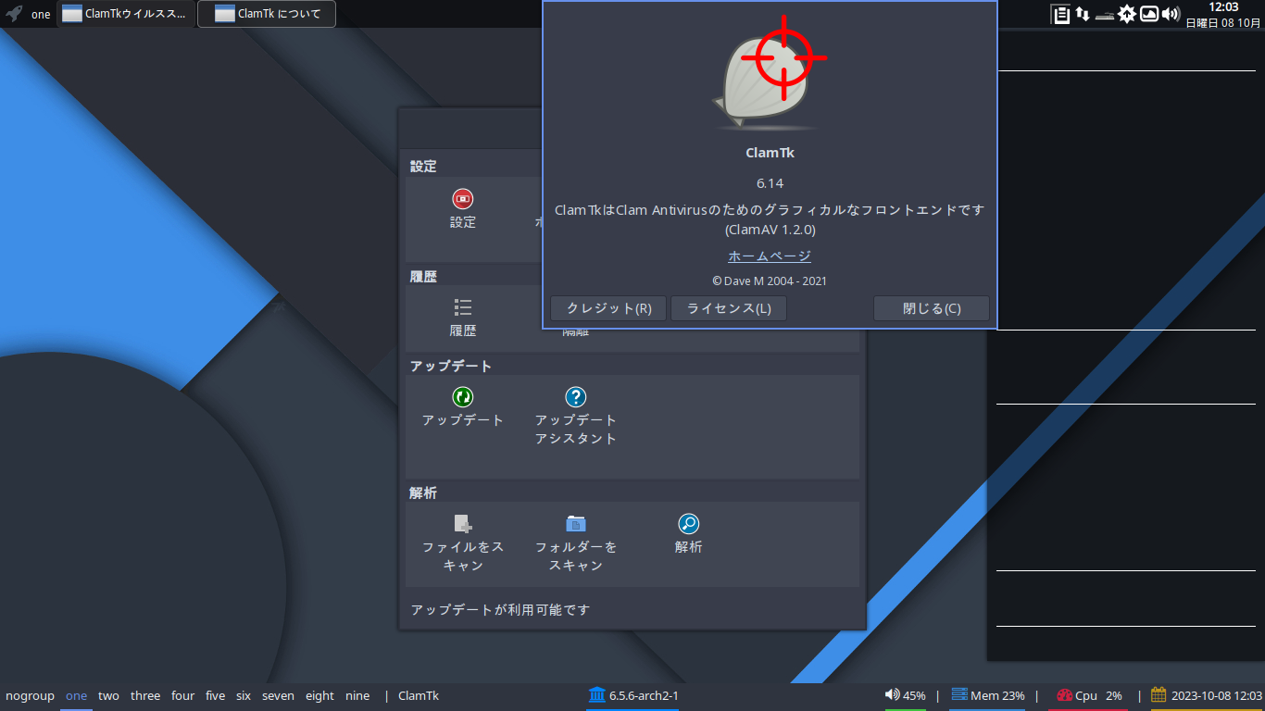This screenshot has width=1265, height=711.
Task: Click the memory icon beside Mem 23%
Action: [x=958, y=695]
